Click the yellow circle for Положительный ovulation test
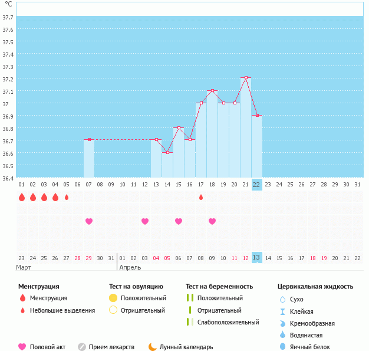The image size is (369, 351). point(113,298)
